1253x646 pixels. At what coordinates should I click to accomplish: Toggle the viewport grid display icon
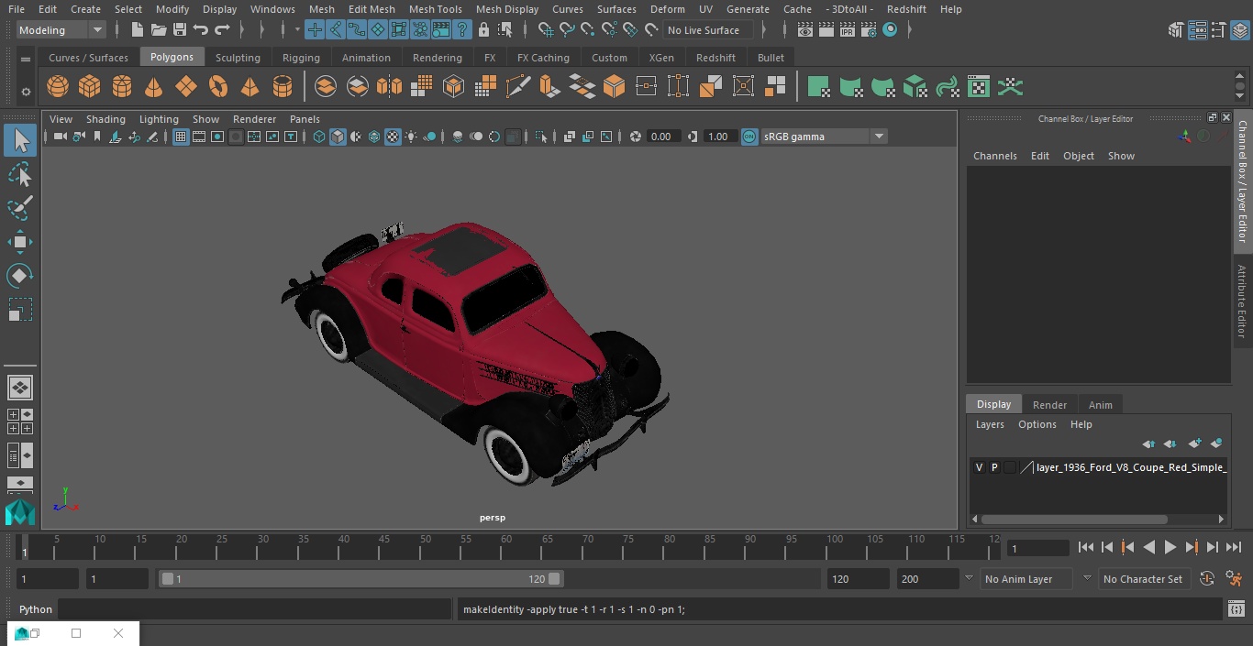181,137
